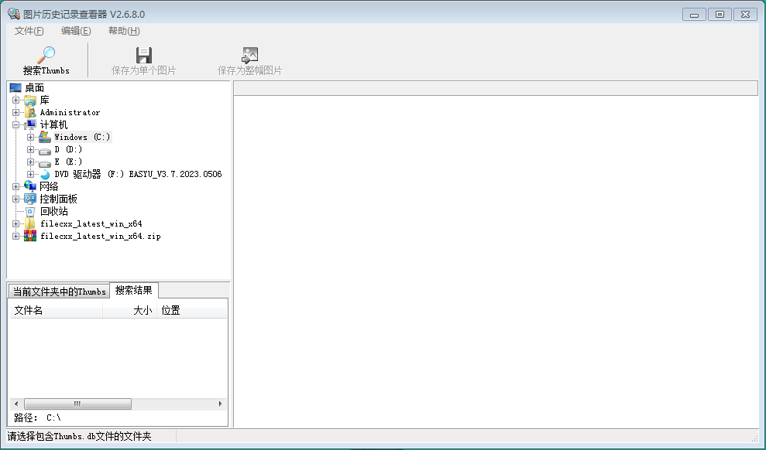Image resolution: width=766 pixels, height=450 pixels.
Task: Switch to 当前文件夹中的Thumbs tab
Action: click(59, 291)
